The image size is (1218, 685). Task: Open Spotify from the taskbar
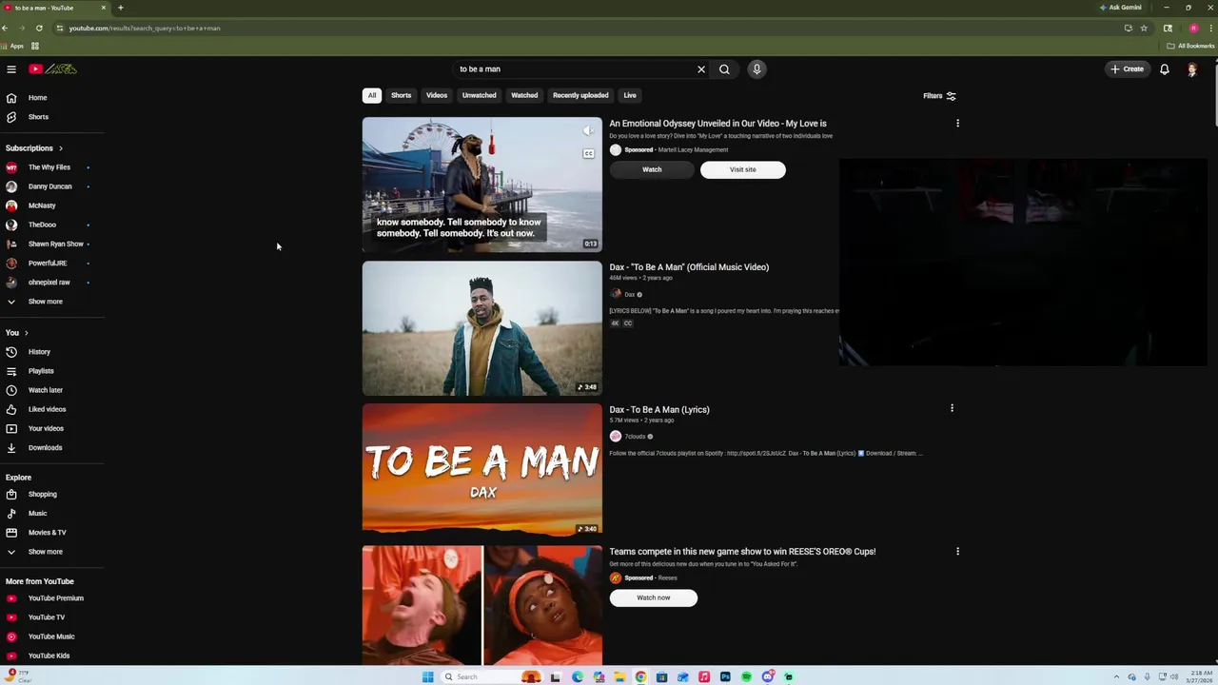pos(746,676)
